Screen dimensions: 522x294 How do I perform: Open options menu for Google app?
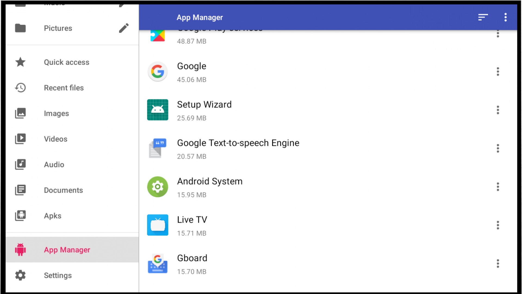pyautogui.click(x=498, y=72)
